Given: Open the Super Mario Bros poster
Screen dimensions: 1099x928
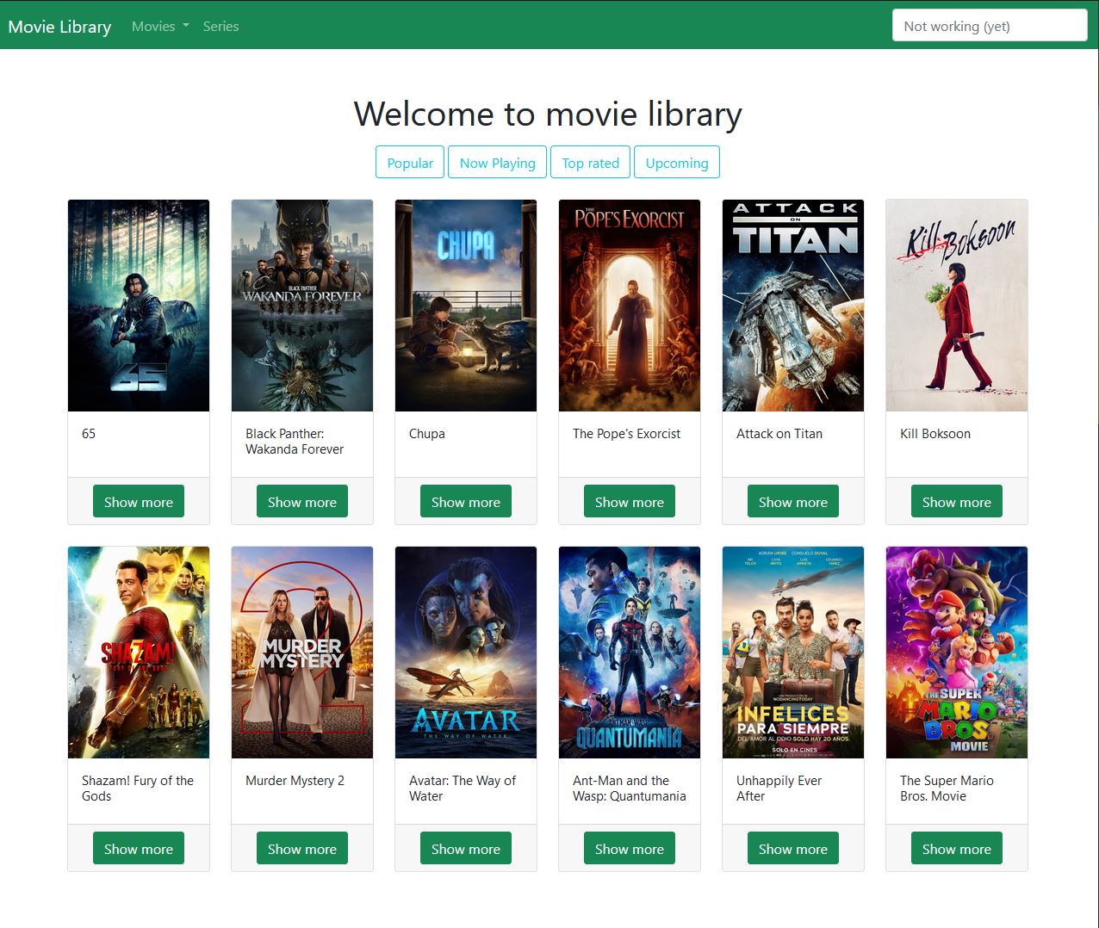Looking at the screenshot, I should click(957, 653).
